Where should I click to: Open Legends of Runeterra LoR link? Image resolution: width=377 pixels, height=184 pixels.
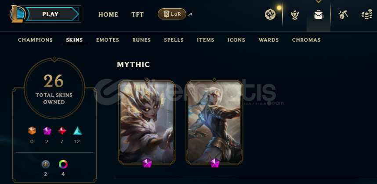click(x=172, y=14)
